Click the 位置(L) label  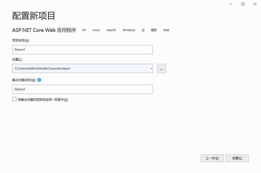pos(17,60)
